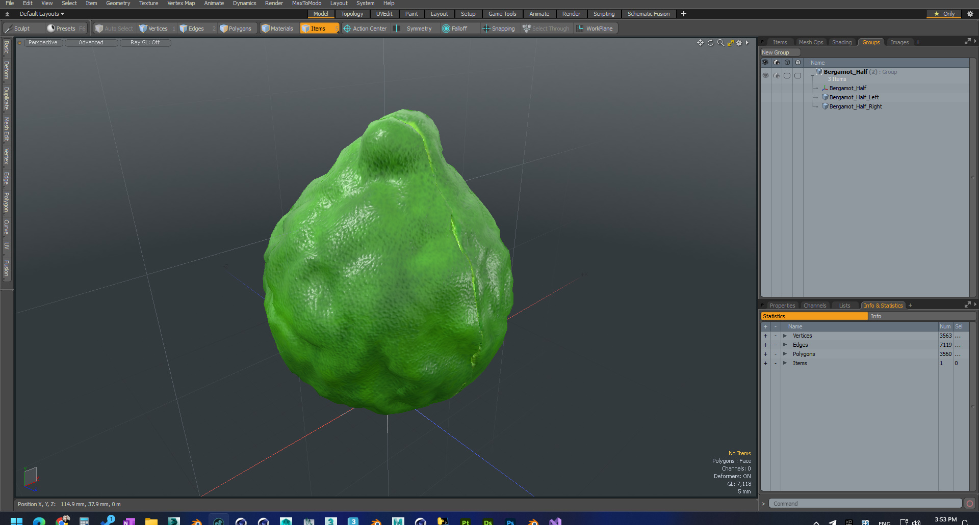Switch to Mesh Ops tab

(x=811, y=42)
